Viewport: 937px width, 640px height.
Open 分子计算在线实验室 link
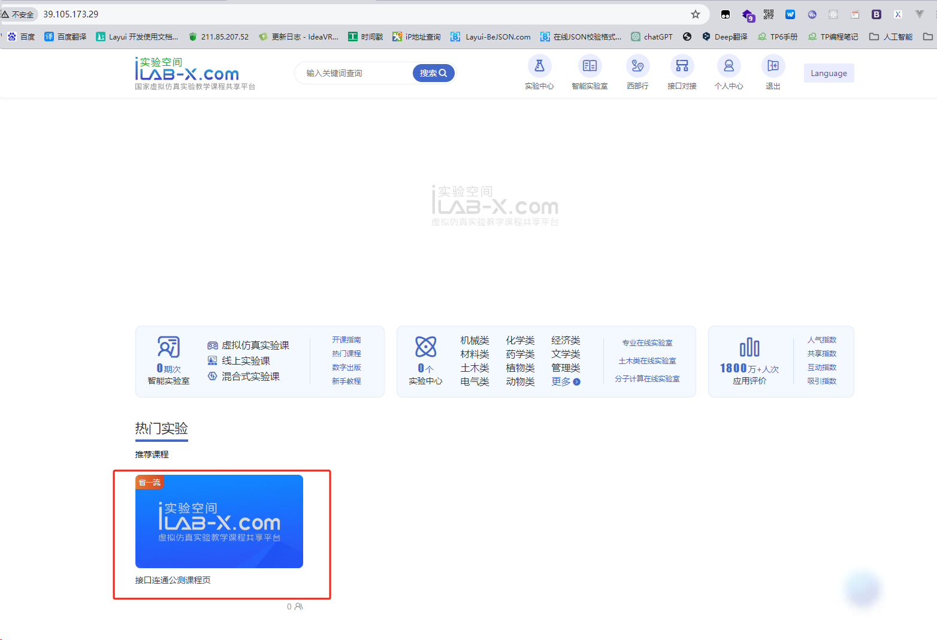click(647, 378)
